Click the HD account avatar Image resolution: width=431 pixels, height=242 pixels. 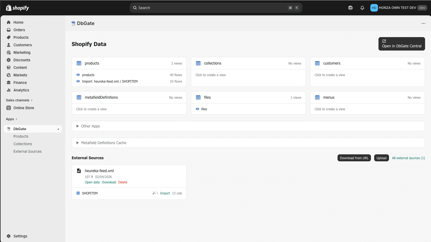[374, 8]
